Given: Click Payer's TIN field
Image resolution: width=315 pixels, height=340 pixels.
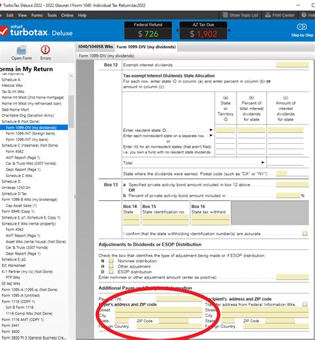Looking at the screenshot, I should (x=179, y=299).
